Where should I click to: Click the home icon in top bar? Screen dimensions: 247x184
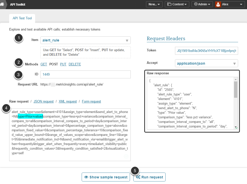[x=2, y=4]
